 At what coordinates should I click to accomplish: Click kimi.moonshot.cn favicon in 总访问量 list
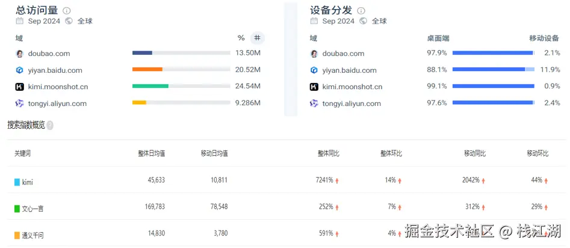[x=20, y=87]
